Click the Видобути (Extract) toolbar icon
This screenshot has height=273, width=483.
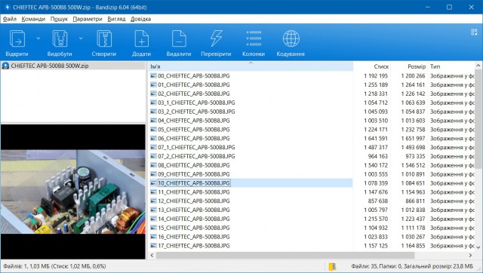[60, 38]
